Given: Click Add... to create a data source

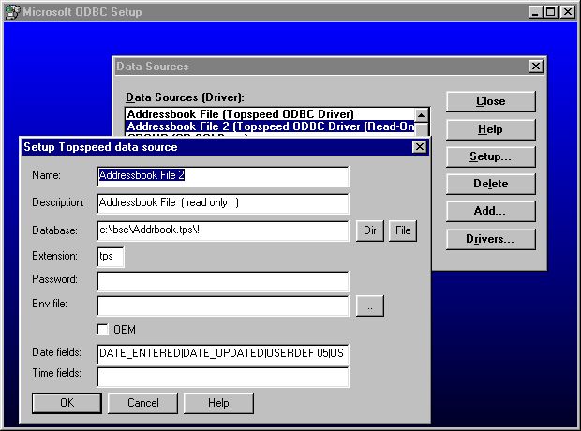Looking at the screenshot, I should (x=491, y=211).
